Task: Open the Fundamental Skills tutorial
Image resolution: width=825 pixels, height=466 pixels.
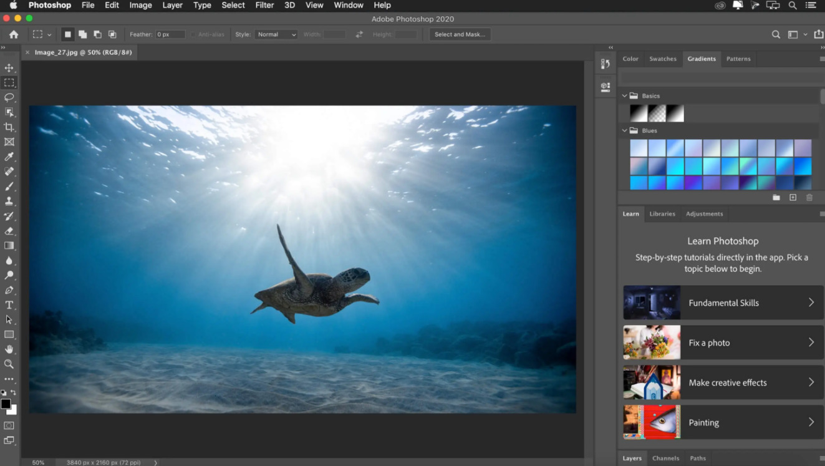Action: point(723,303)
